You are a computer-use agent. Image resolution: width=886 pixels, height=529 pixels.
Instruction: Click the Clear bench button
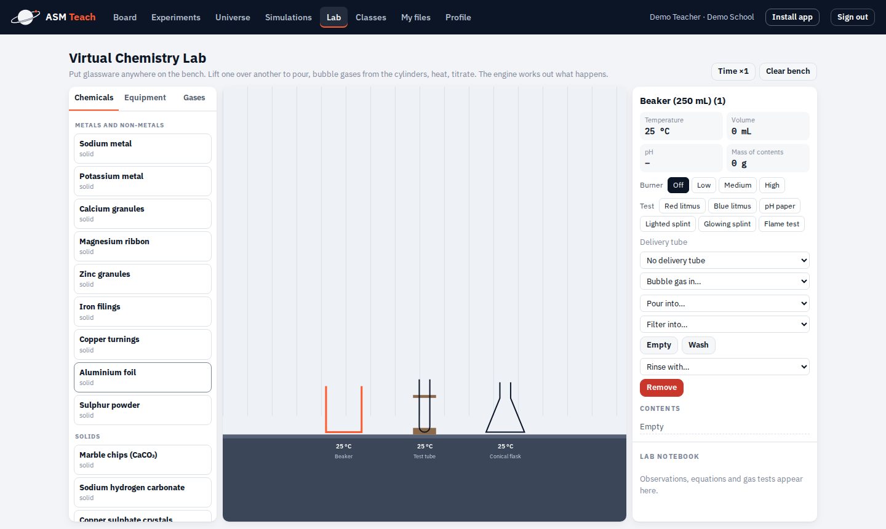click(788, 71)
